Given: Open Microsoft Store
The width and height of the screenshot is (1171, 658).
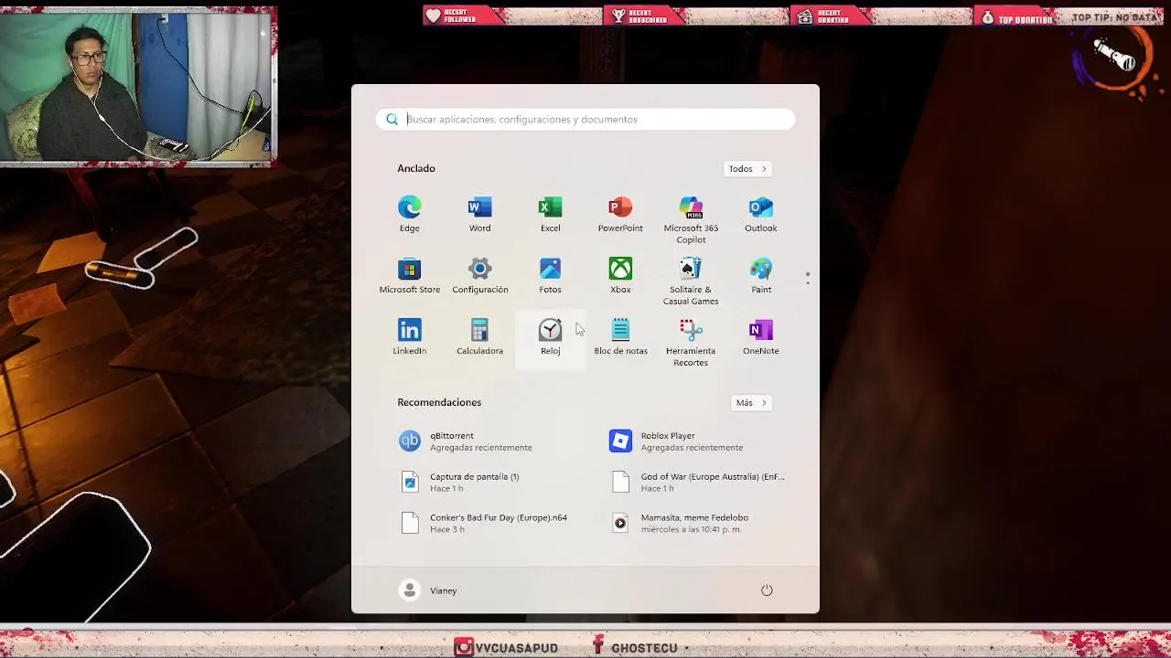Looking at the screenshot, I should click(409, 276).
